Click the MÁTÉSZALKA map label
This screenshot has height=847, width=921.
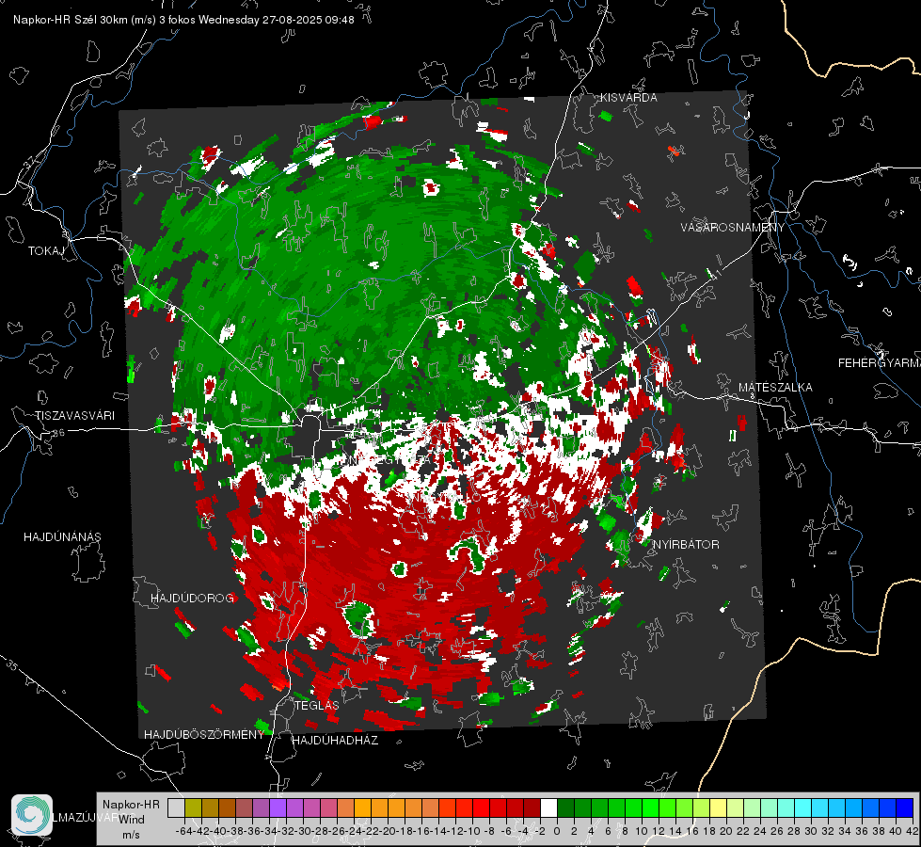pos(775,388)
